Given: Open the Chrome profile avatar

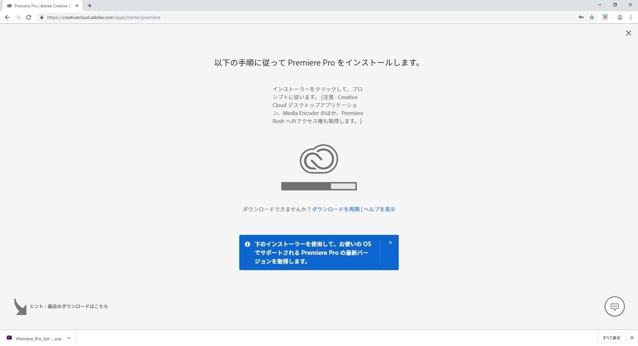Looking at the screenshot, I should coord(619,17).
